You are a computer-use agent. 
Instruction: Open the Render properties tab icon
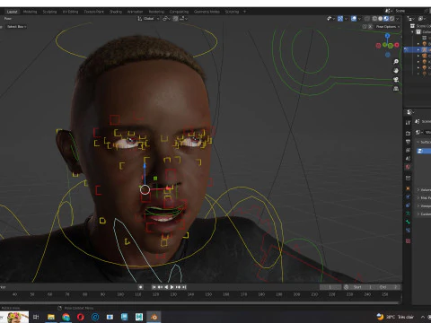408,133
